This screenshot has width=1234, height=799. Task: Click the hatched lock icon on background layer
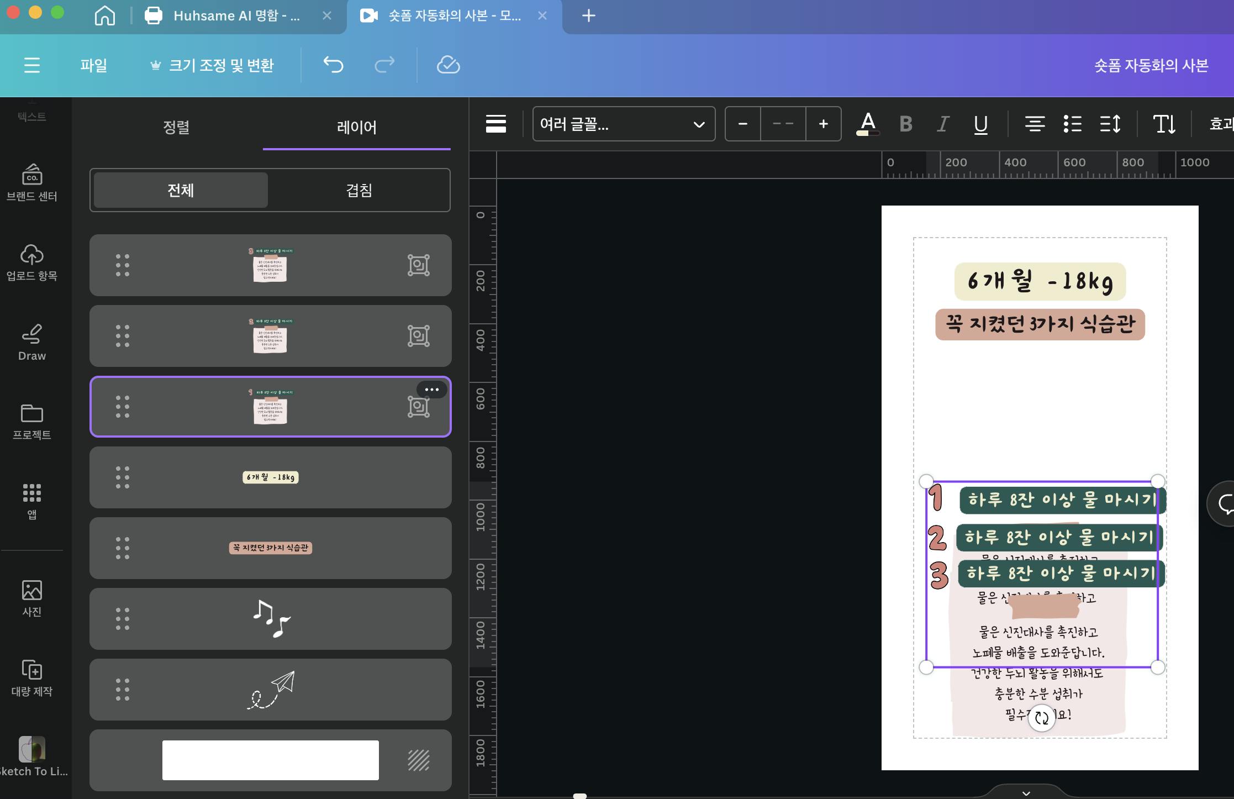[419, 760]
